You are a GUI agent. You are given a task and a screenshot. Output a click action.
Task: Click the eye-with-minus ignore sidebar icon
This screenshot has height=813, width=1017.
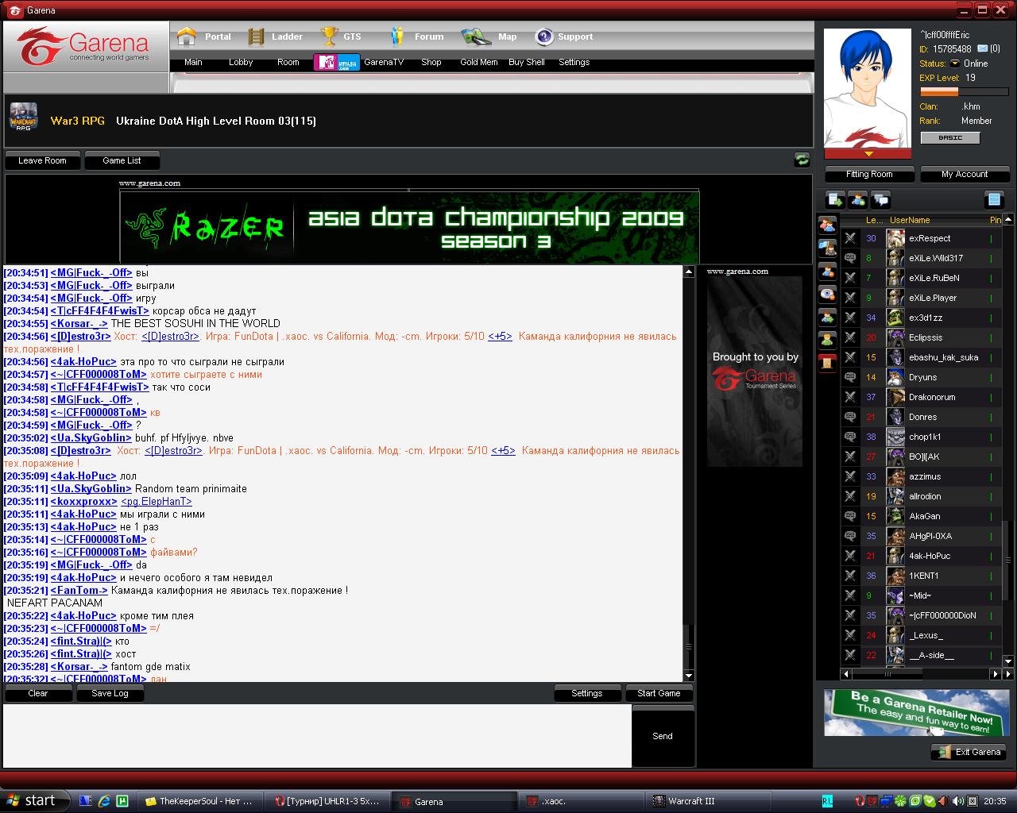coord(827,294)
